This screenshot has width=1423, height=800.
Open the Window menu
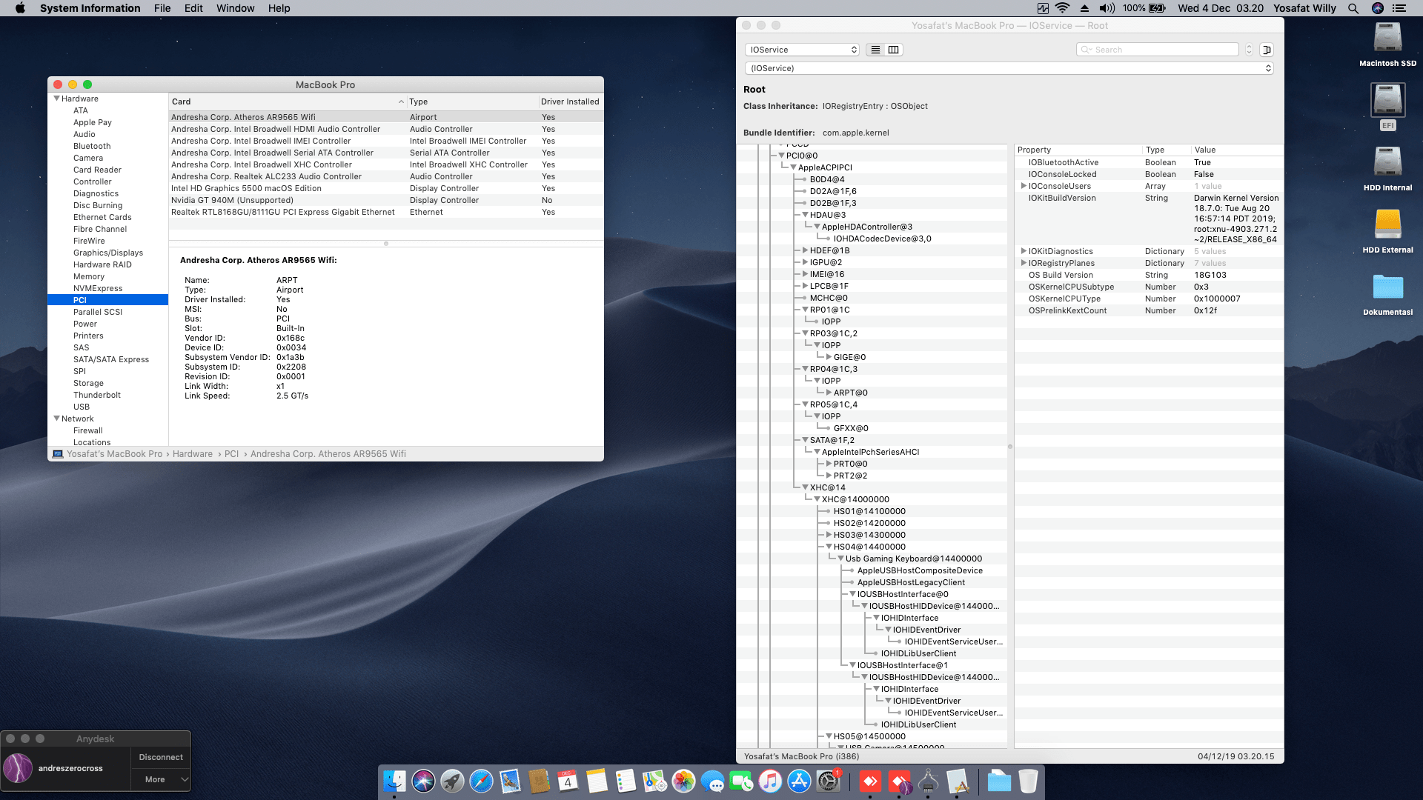tap(235, 8)
